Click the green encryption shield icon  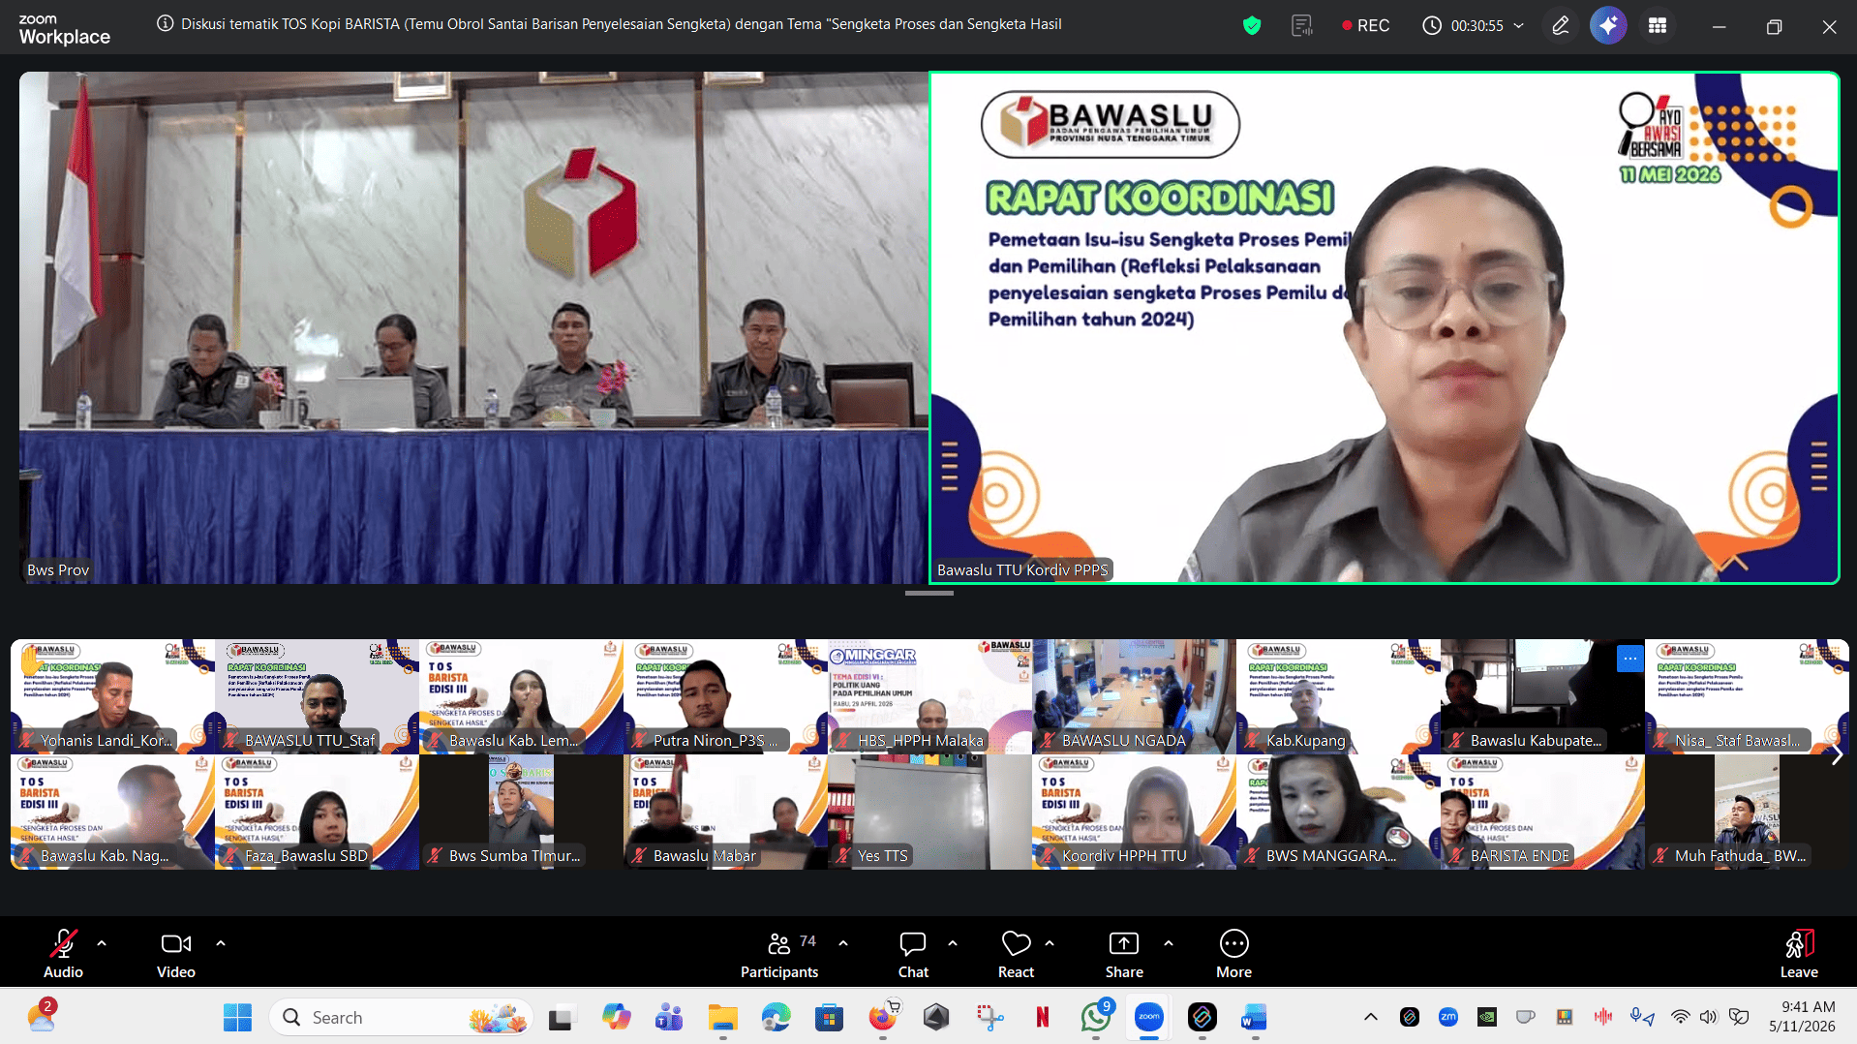(1252, 26)
